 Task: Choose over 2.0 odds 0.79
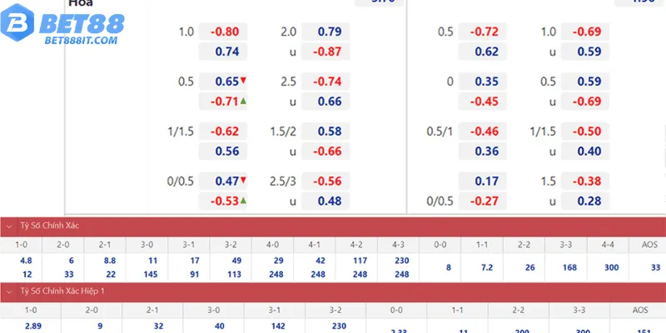[326, 32]
